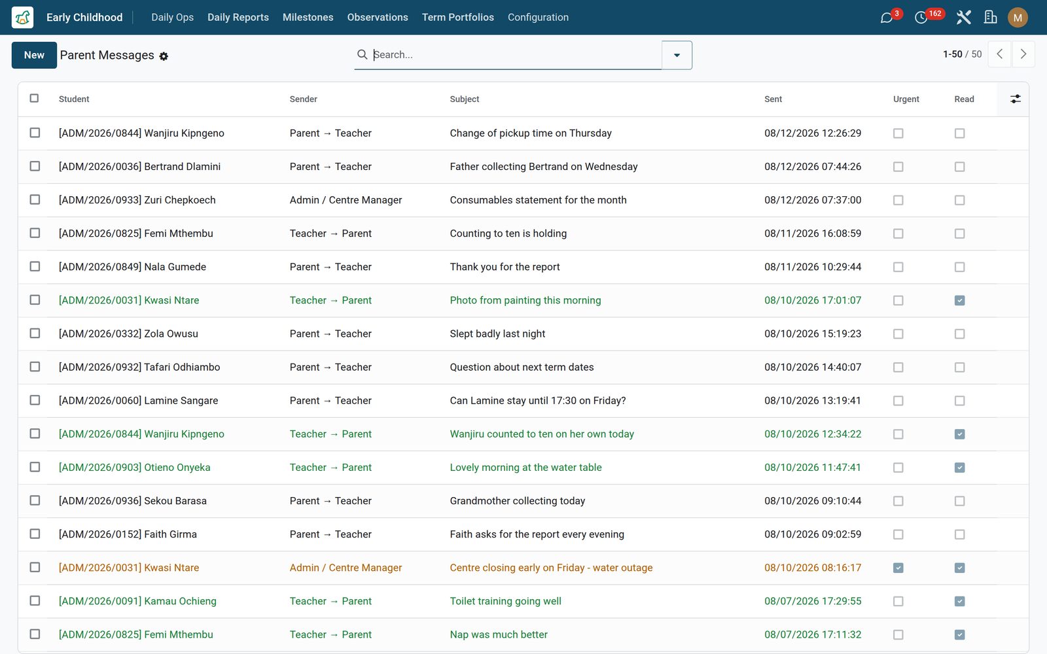
Task: Click sent time 08/11/2026 16:08:59
Action: click(813, 233)
